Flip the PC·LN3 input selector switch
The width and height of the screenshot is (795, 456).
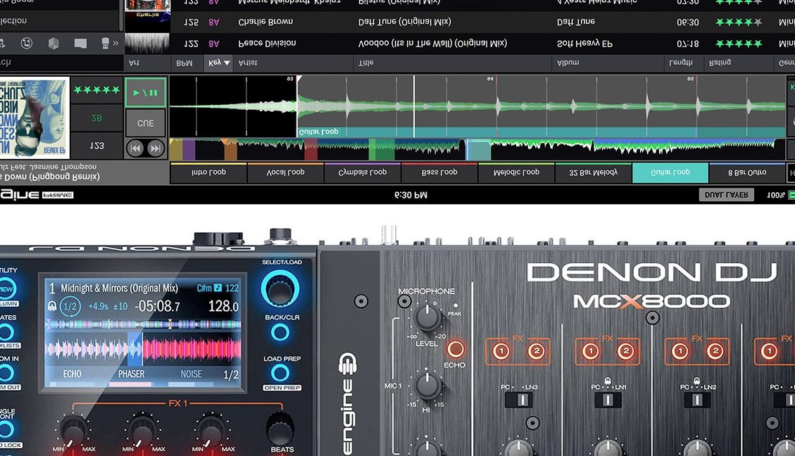pos(519,400)
